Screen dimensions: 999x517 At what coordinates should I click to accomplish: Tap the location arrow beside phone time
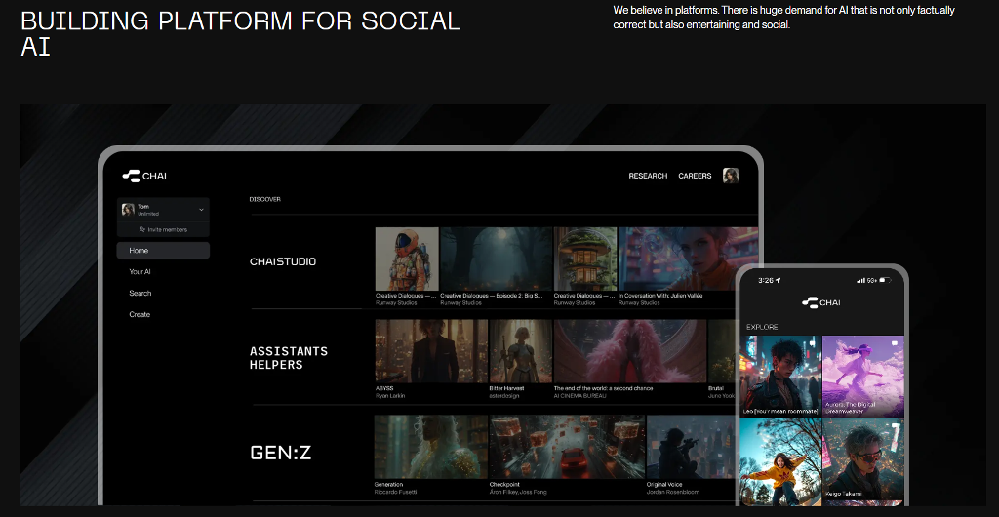pyautogui.click(x=779, y=280)
